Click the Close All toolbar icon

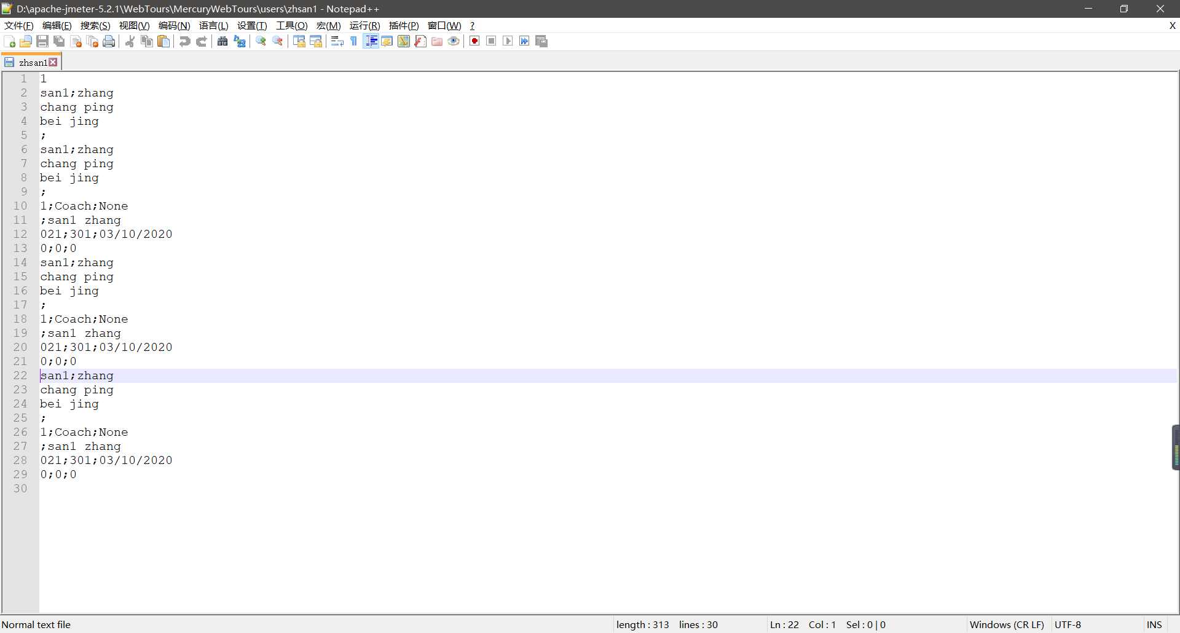point(93,41)
